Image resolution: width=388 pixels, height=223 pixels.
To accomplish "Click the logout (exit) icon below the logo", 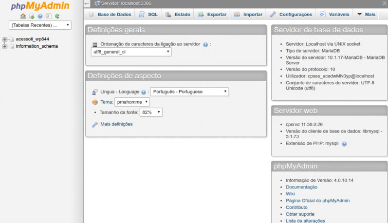I will pos(32,16).
